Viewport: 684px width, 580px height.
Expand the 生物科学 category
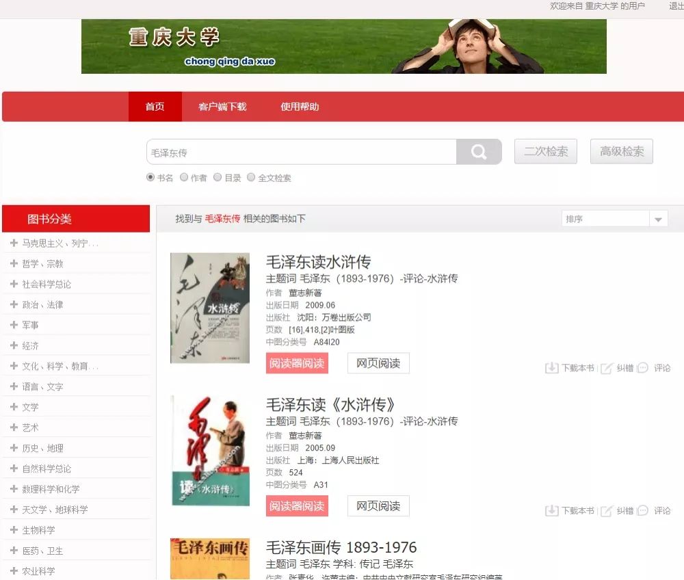pos(14,530)
